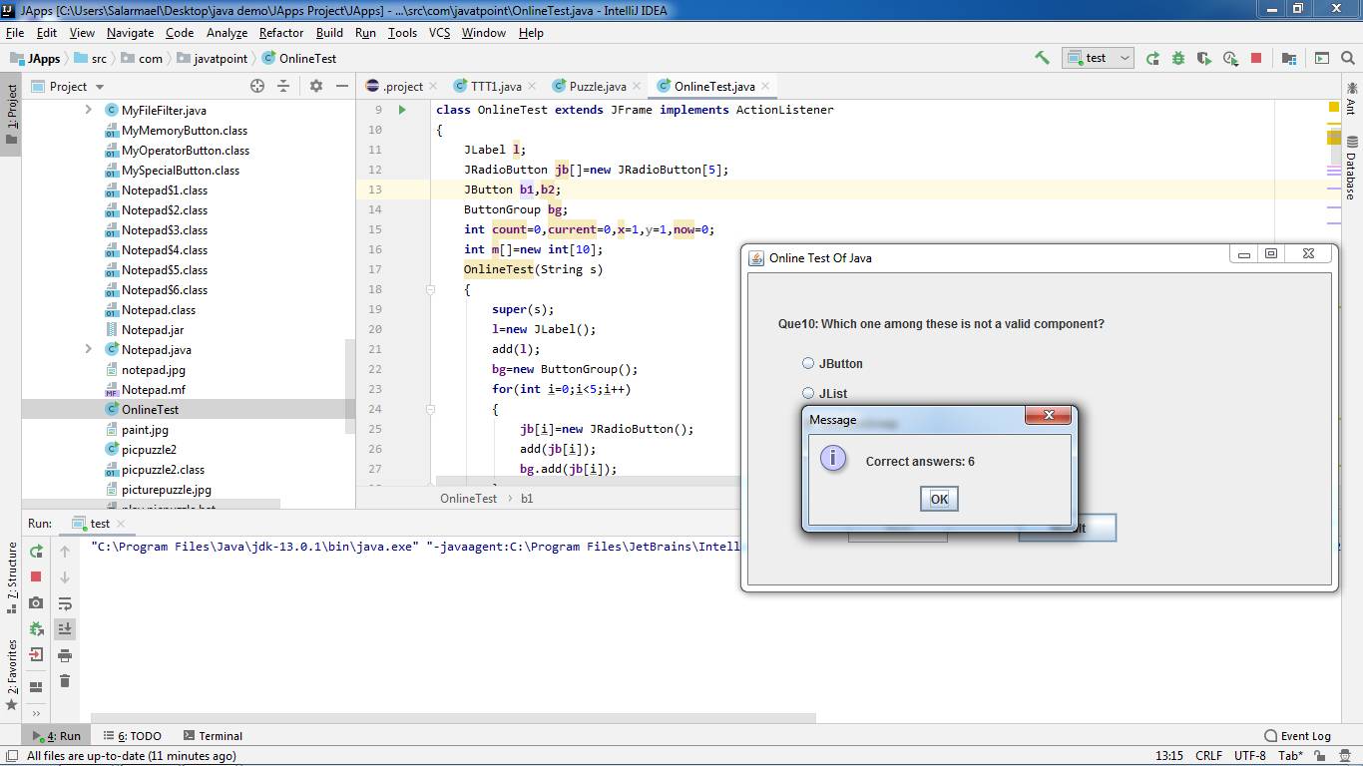The width and height of the screenshot is (1363, 766).
Task: Clear all console output with trash icon
Action: coord(65,680)
